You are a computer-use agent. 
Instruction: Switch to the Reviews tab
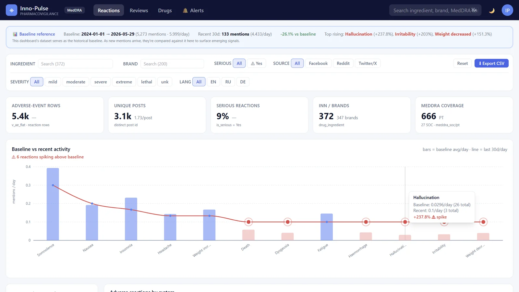[139, 10]
